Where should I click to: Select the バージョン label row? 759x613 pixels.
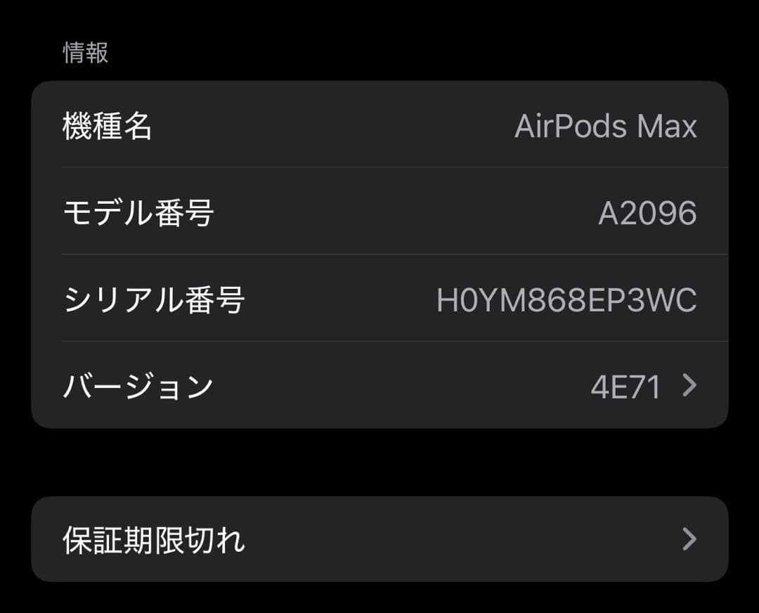pos(379,385)
